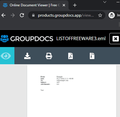View site info via the lock icon
The height and width of the screenshot is (117, 120).
pyautogui.click(x=33, y=15)
